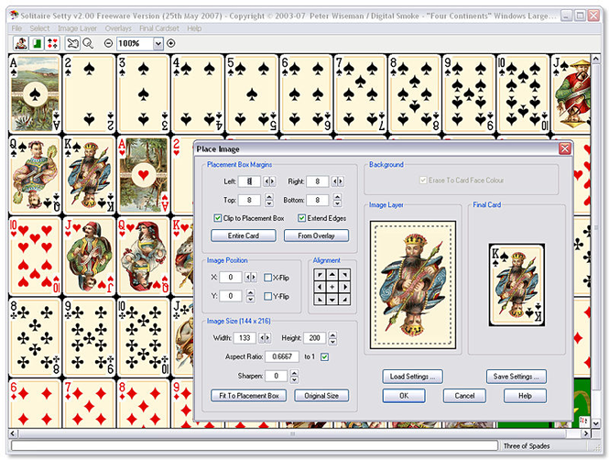Toggle the Extend Edges checkbox
This screenshot has height=460, width=609.
pyautogui.click(x=300, y=218)
